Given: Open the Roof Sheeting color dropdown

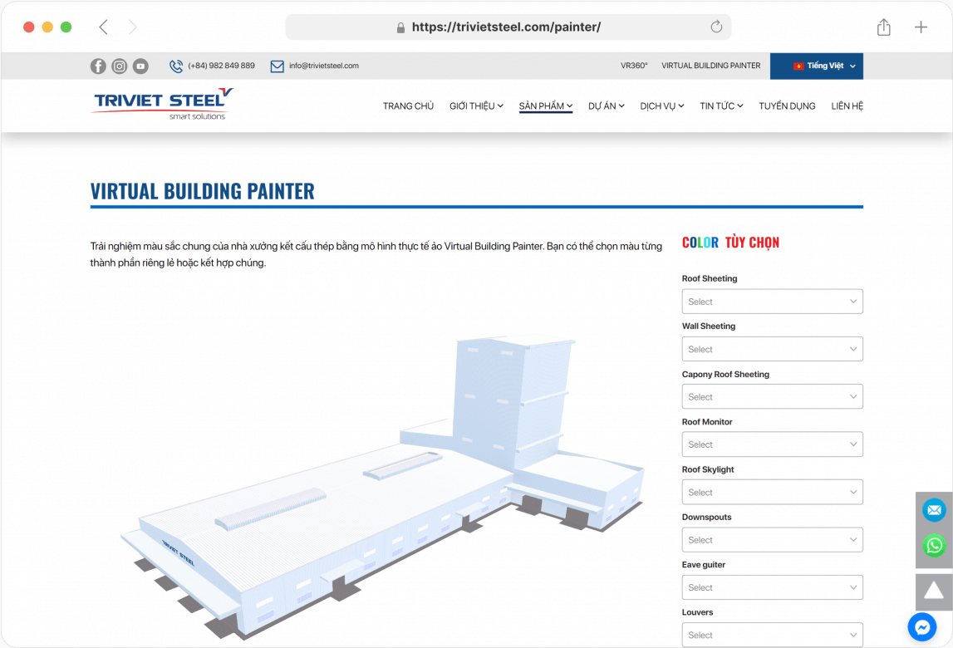Looking at the screenshot, I should tap(772, 302).
